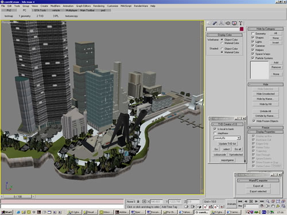Toggle crossing/window selection icon
287x215 pixels.
click(193, 206)
